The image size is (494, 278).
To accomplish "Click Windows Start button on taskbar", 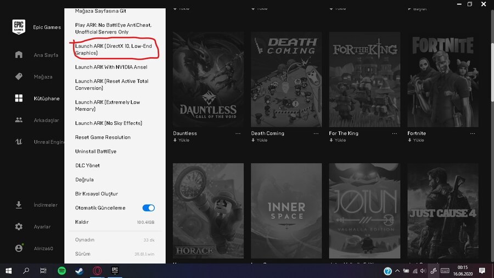I will coord(8,271).
